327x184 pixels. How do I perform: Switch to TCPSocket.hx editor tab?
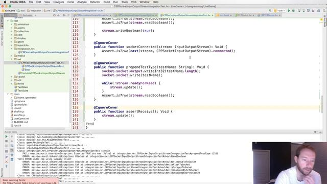click(244, 15)
